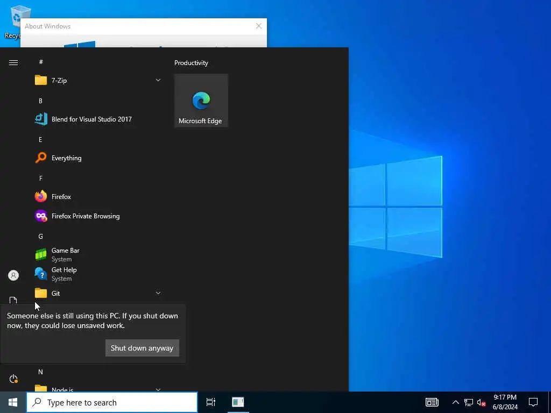This screenshot has width=551, height=413.
Task: Open News and interests taskbar icon
Action: click(432, 402)
